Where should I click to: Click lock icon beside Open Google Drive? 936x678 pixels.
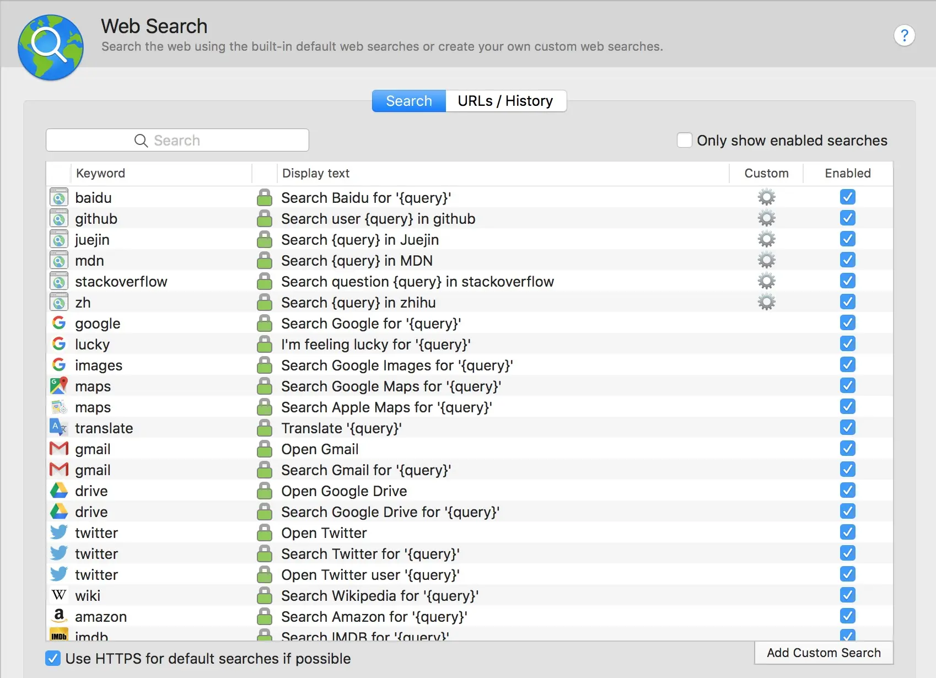[265, 491]
